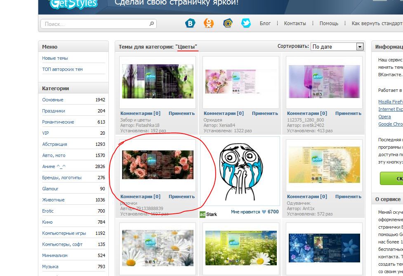Apply the 112375_1280_800 theme
Screen dimensions: 403x276
(348, 113)
